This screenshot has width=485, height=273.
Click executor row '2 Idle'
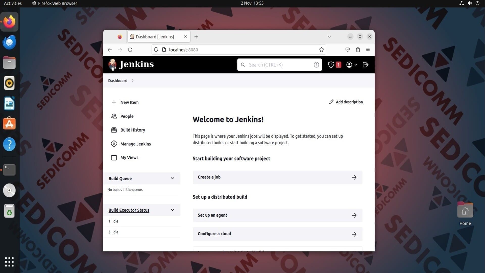click(142, 232)
